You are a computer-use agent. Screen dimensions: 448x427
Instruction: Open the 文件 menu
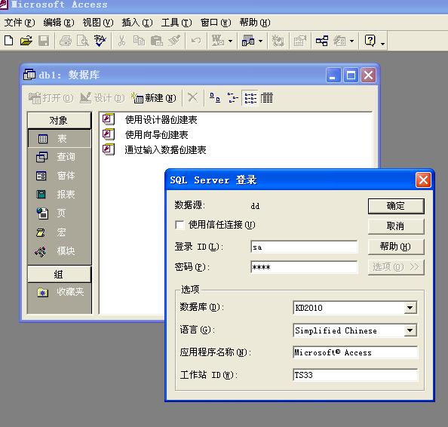[20, 23]
